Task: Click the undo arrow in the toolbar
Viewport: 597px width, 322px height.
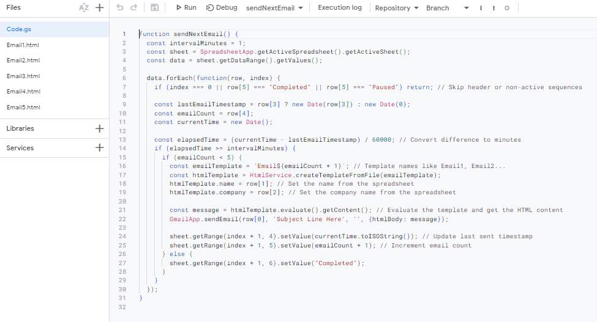Action: click(119, 8)
